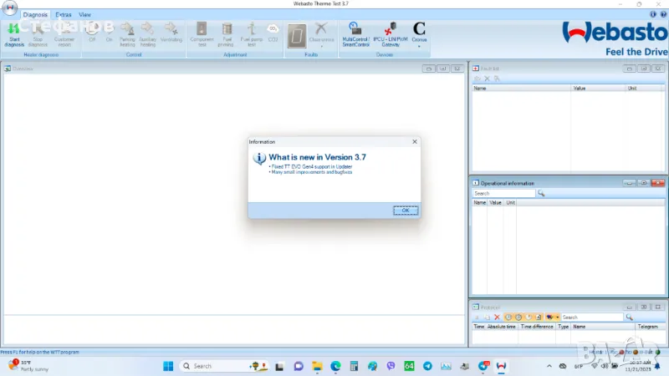
Task: Click the fault display icon in Faults group
Action: point(297,36)
